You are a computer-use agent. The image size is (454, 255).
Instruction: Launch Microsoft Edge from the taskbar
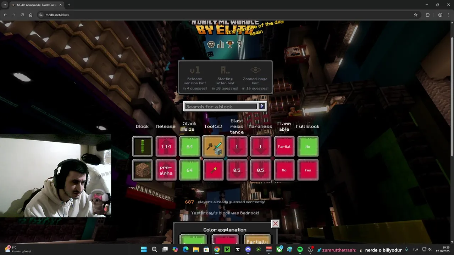coord(186,249)
